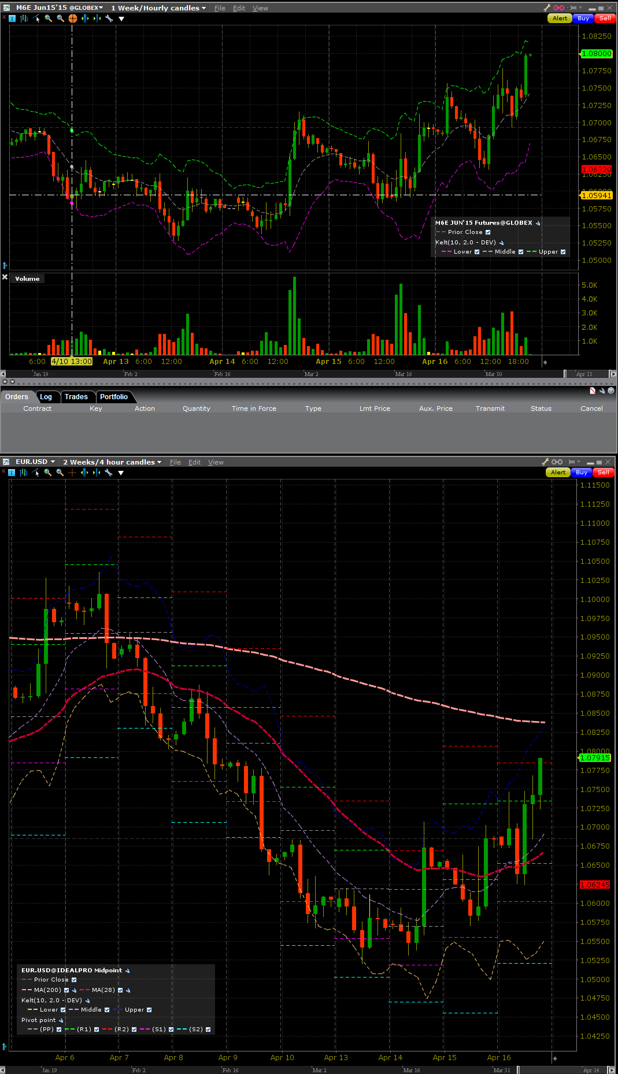Open View menu of the M6E chart
The height and width of the screenshot is (1074, 618).
tap(260, 8)
